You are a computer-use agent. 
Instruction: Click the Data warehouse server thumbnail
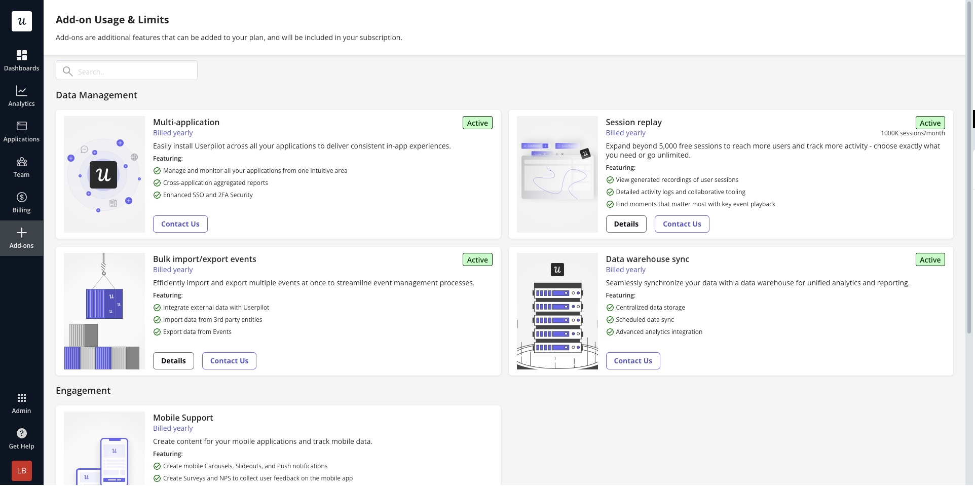557,311
